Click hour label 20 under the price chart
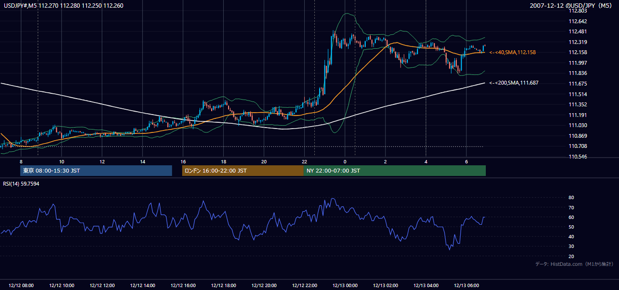 (x=264, y=161)
